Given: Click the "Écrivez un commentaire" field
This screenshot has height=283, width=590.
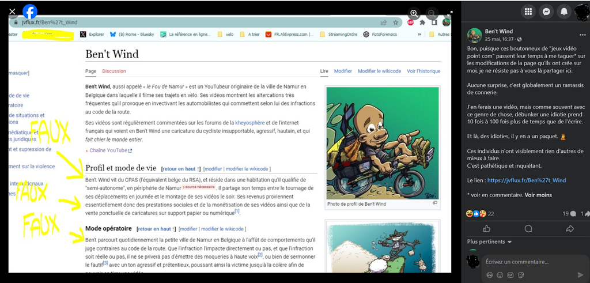Looking at the screenshot, I should [530, 262].
